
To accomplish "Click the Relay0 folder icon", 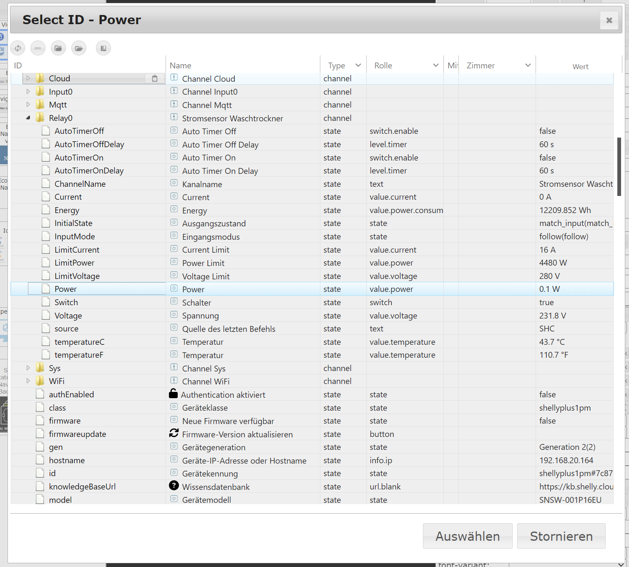I will coord(40,118).
